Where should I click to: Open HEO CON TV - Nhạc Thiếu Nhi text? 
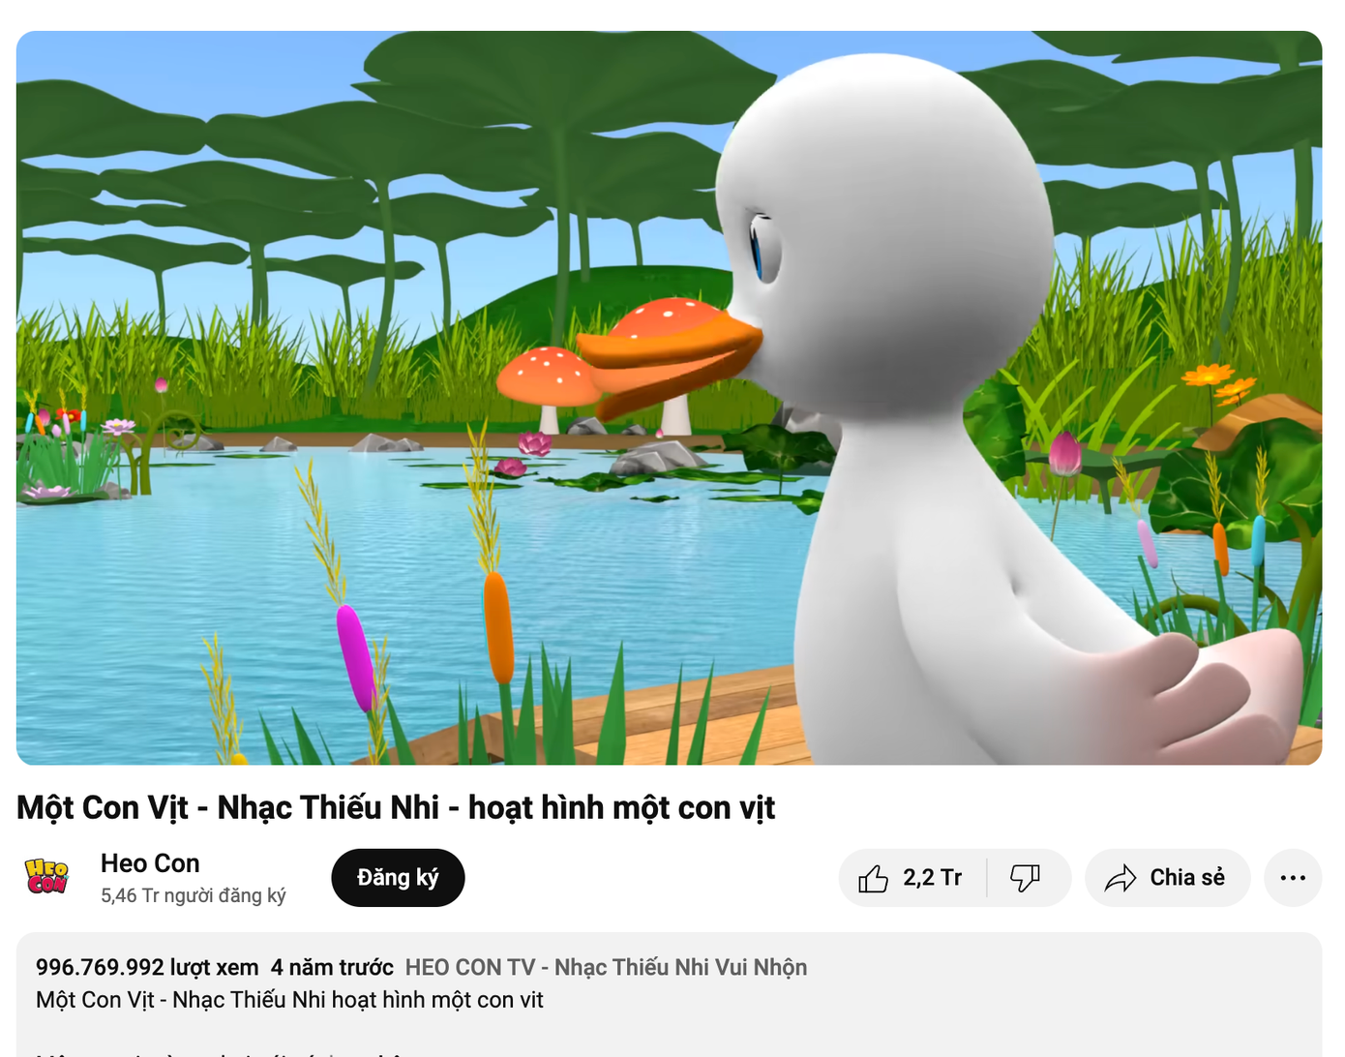606,967
